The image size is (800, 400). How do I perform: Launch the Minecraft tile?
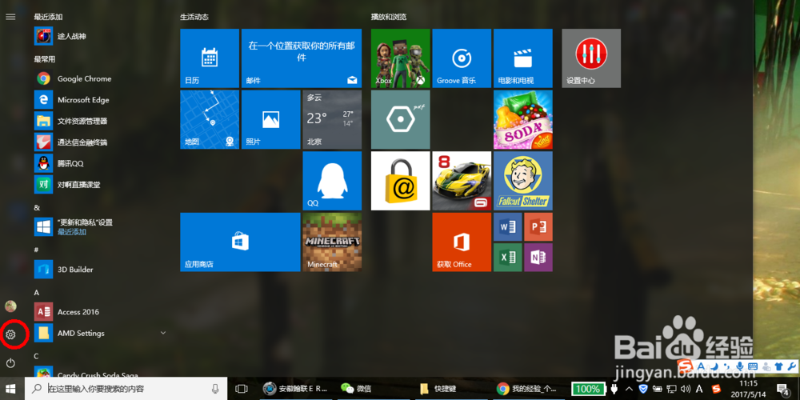[x=332, y=242]
